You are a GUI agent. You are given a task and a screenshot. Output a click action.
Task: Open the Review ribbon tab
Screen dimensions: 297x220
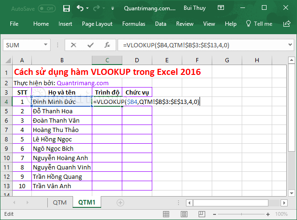[x=185, y=24]
